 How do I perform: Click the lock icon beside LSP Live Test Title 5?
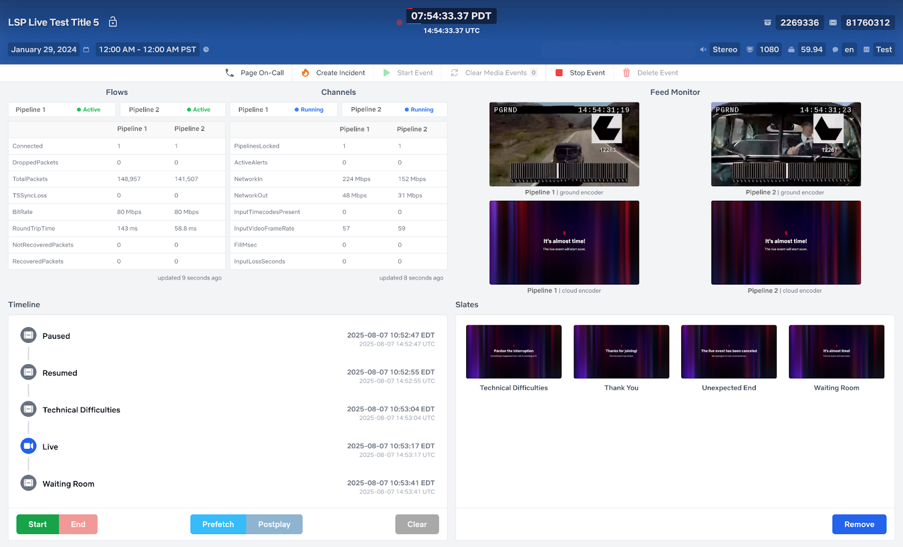coord(112,21)
